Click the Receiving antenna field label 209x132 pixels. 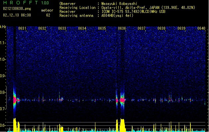pos(76,16)
